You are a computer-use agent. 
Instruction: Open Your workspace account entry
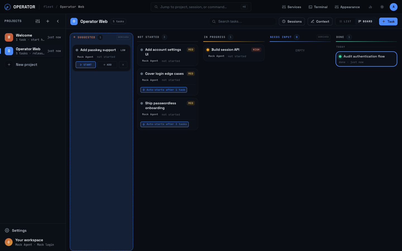(x=33, y=242)
